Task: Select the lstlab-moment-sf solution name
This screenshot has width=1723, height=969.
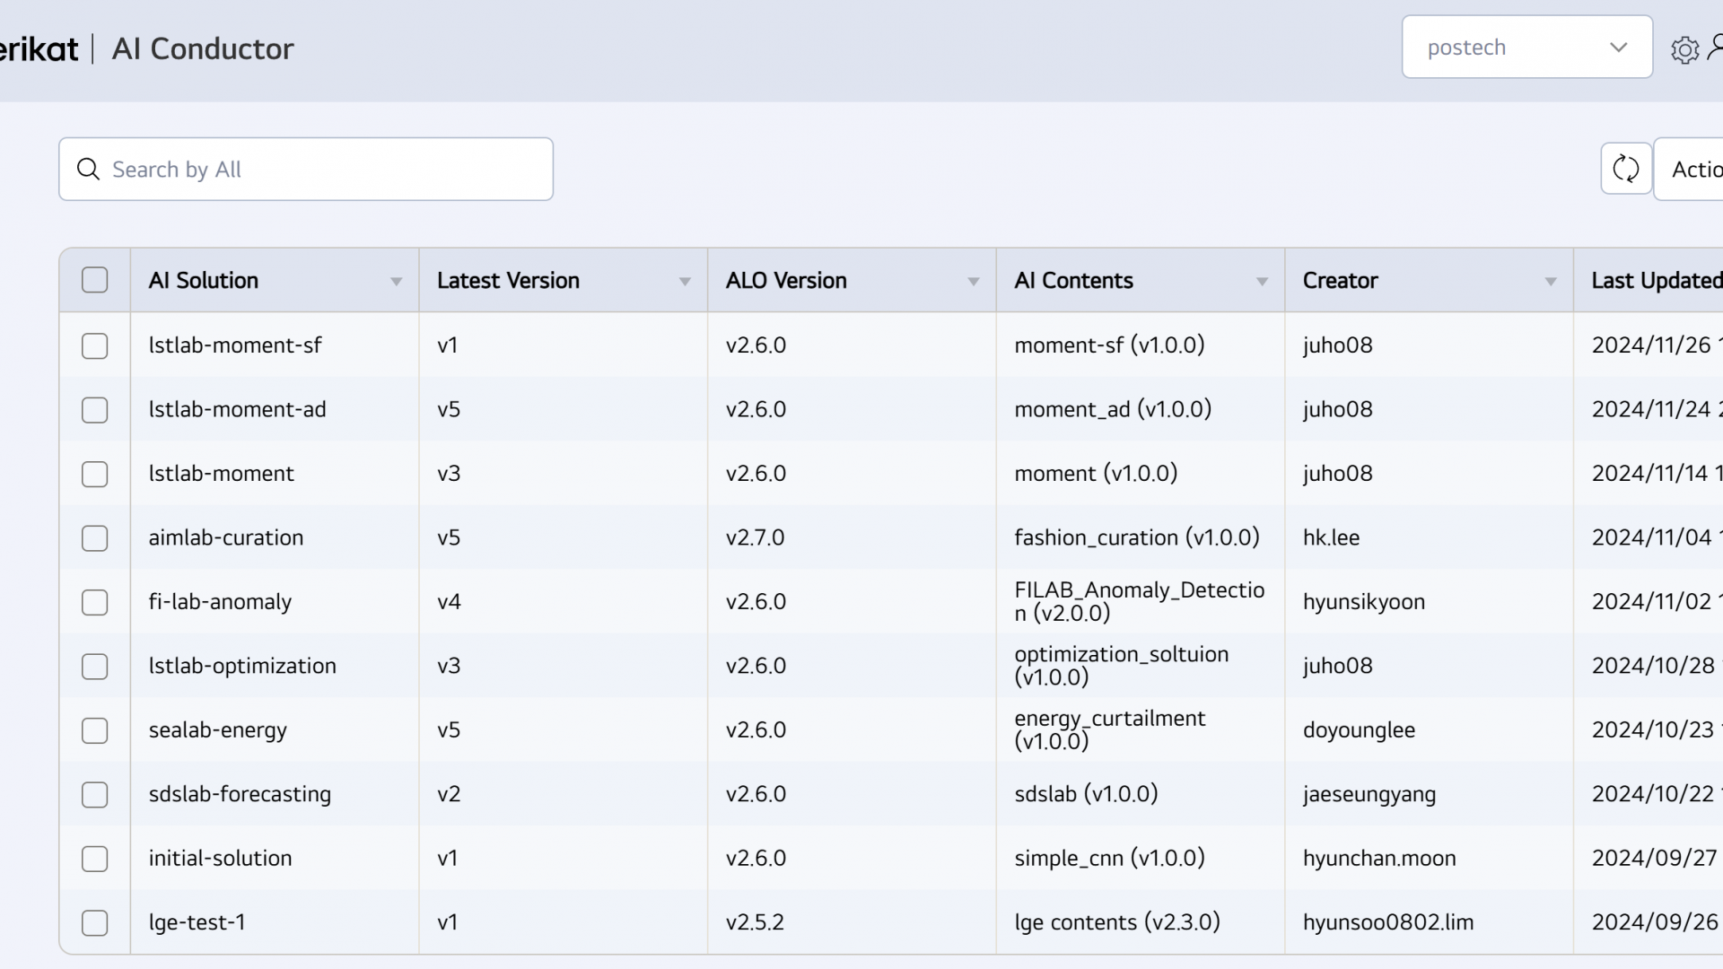Action: point(235,345)
